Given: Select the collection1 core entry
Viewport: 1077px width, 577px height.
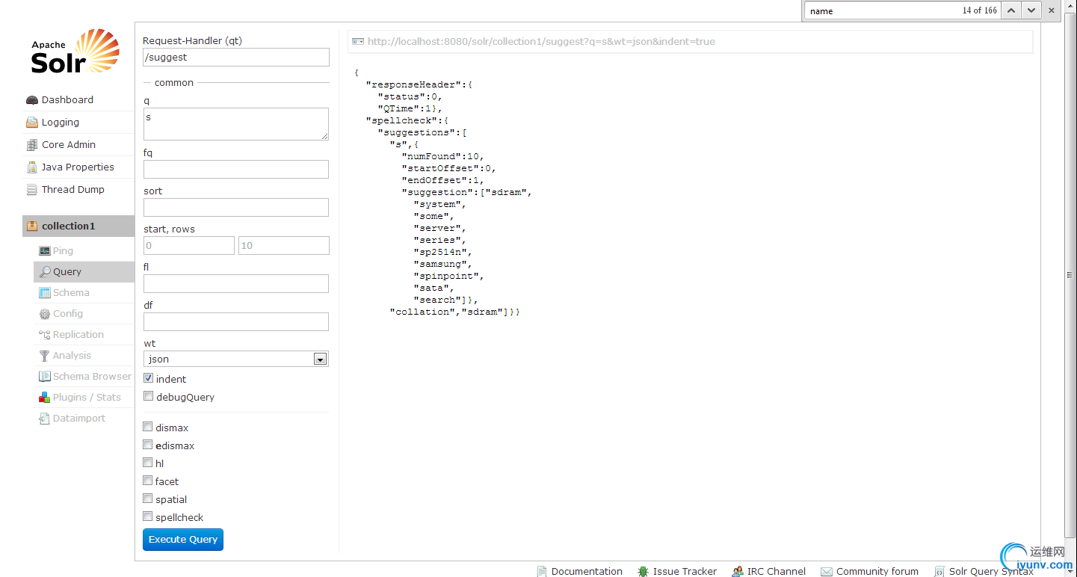Looking at the screenshot, I should 78,226.
